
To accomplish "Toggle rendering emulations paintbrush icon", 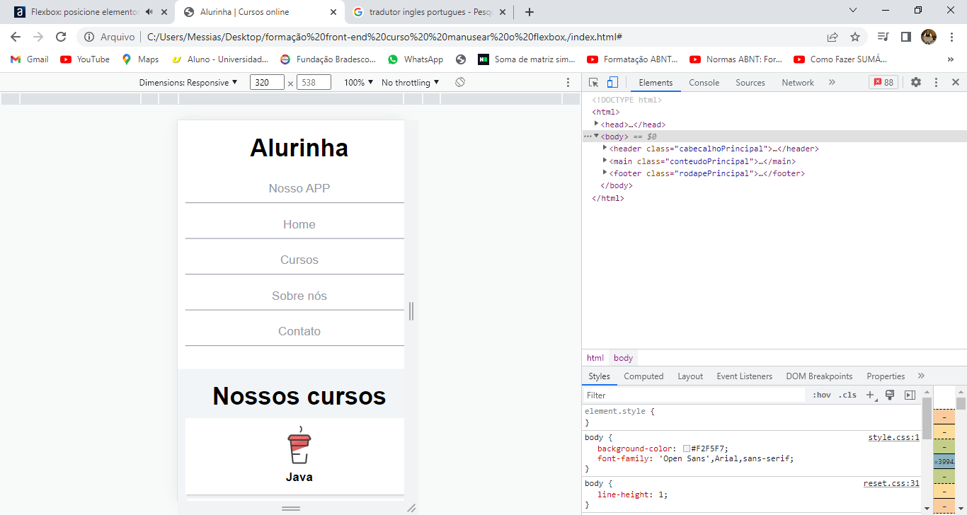I will coord(891,395).
